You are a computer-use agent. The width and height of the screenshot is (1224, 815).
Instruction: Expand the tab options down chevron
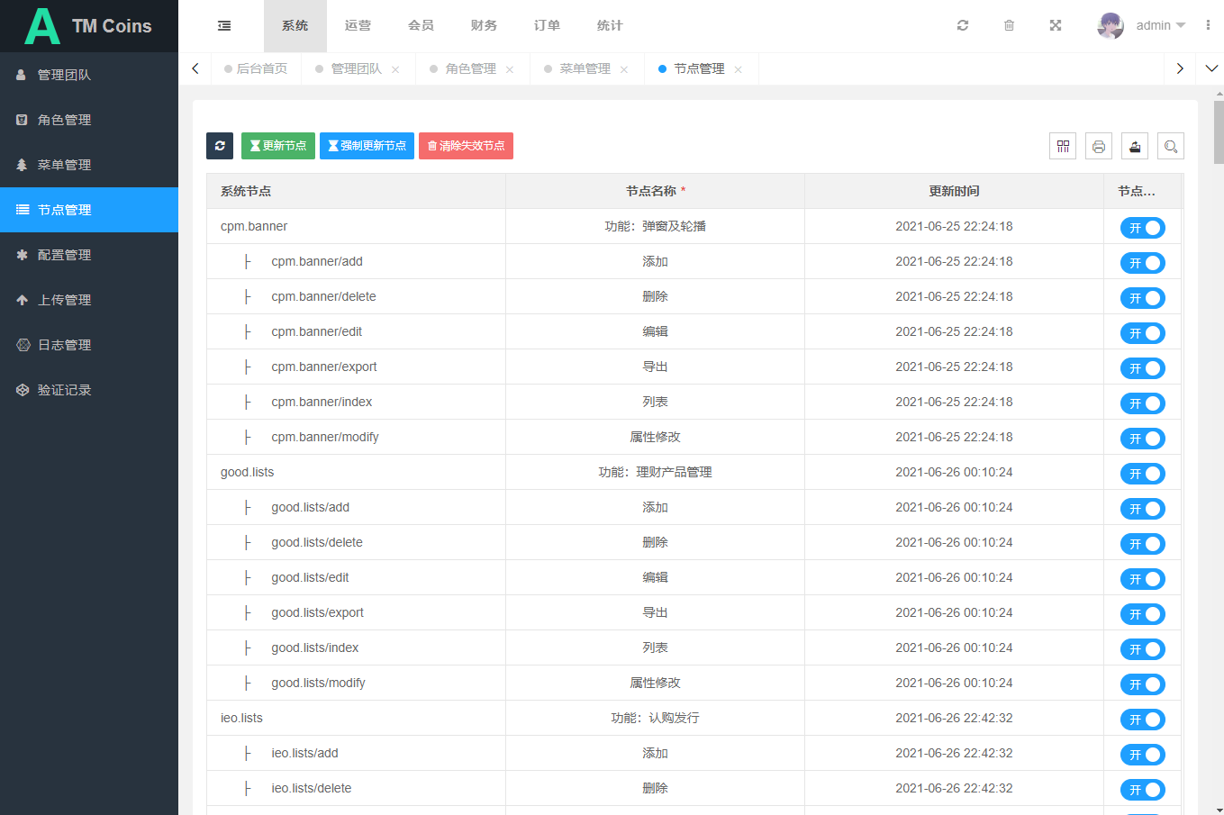(x=1211, y=68)
